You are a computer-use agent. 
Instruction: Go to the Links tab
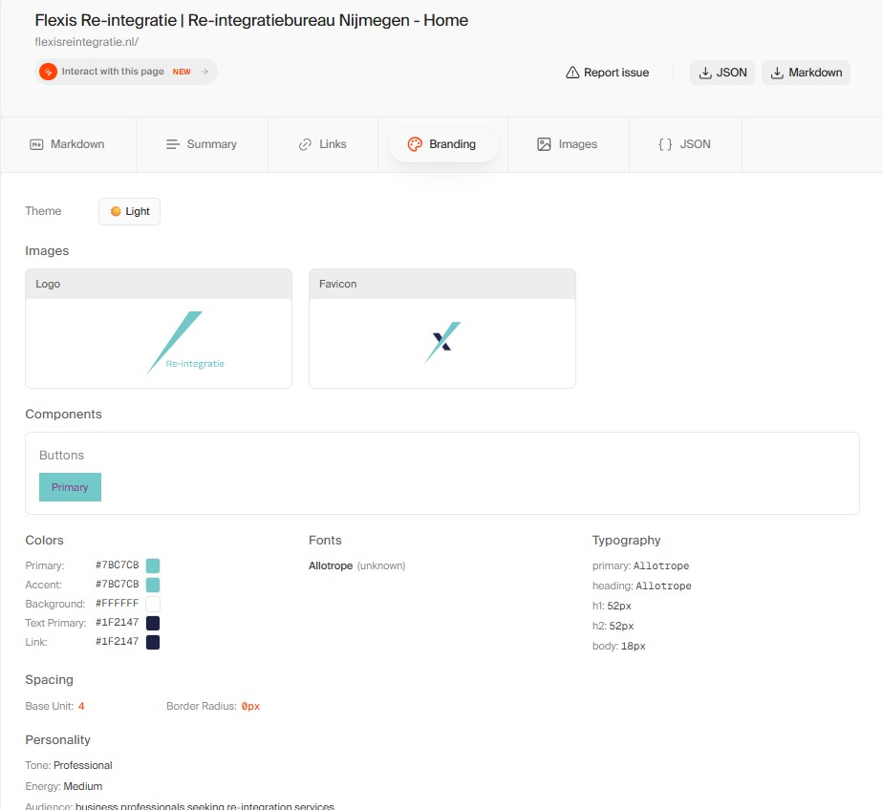click(x=322, y=144)
